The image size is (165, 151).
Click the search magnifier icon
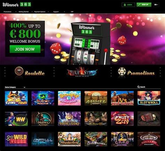click(139, 87)
